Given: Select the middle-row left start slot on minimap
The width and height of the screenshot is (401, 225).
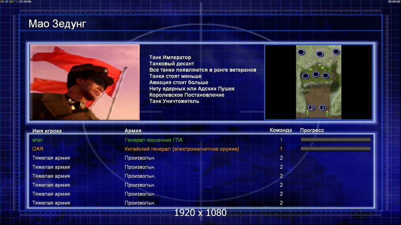Looking at the screenshot, I should 305,76.
